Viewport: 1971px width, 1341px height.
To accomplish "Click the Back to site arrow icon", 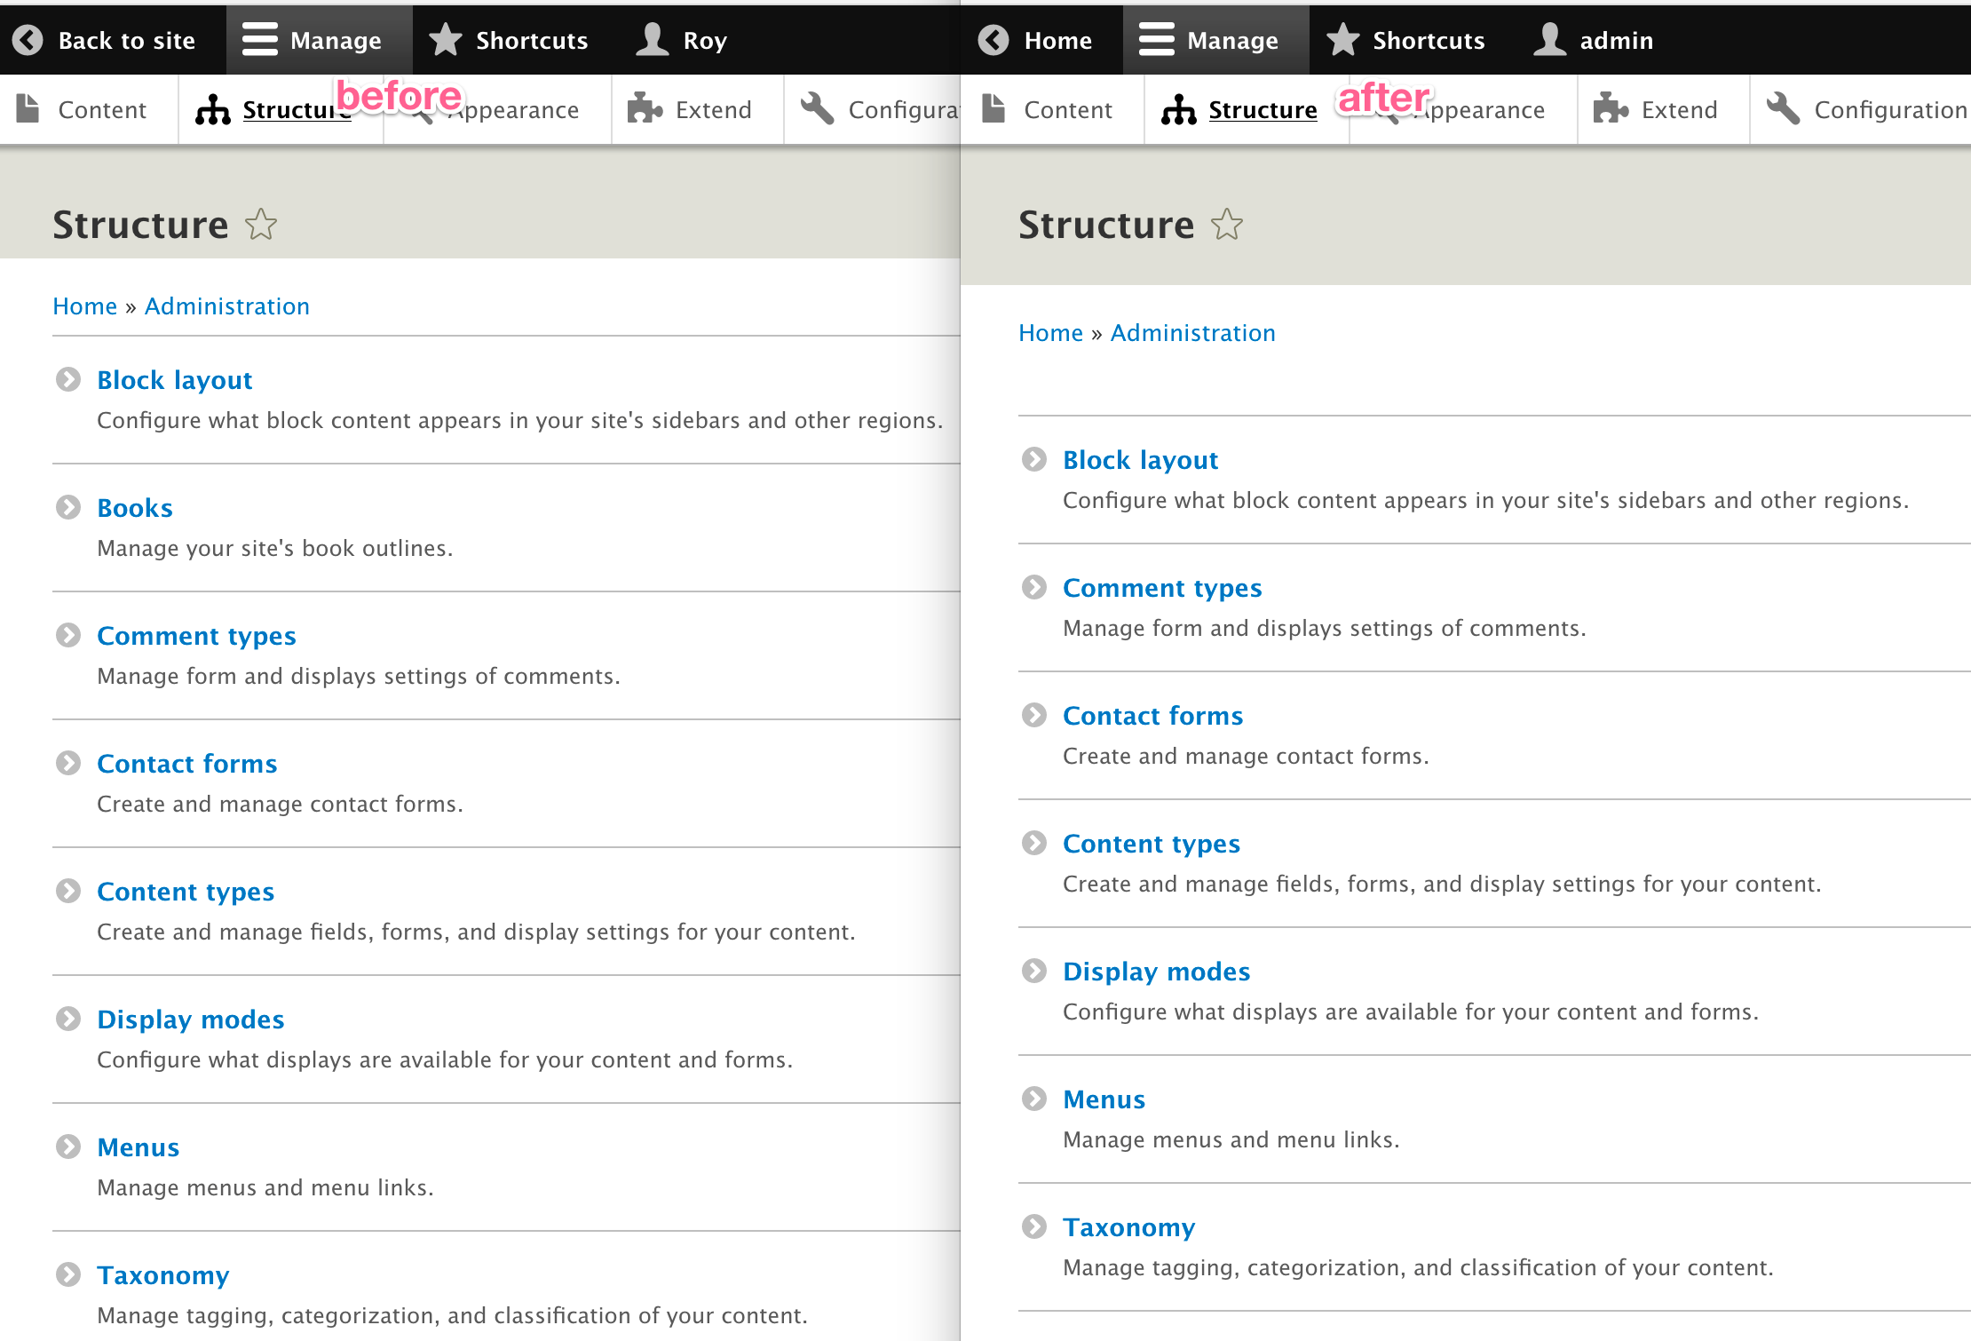I will pos(28,40).
